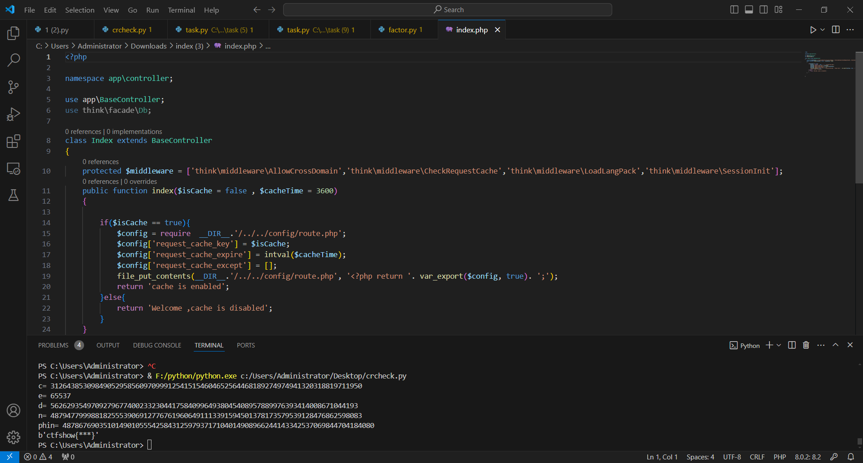This screenshot has height=463, width=863.
Task: Open notifications bell in status bar
Action: click(851, 457)
